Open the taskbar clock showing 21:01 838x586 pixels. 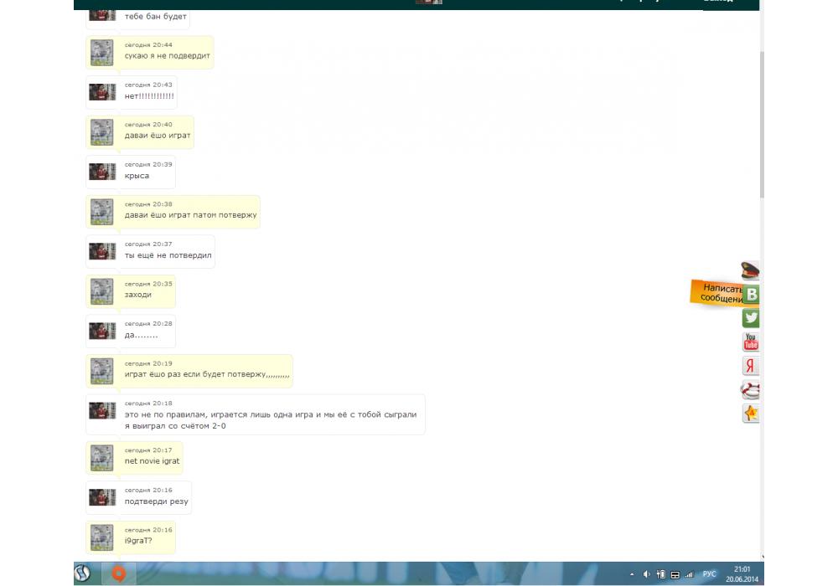click(742, 573)
